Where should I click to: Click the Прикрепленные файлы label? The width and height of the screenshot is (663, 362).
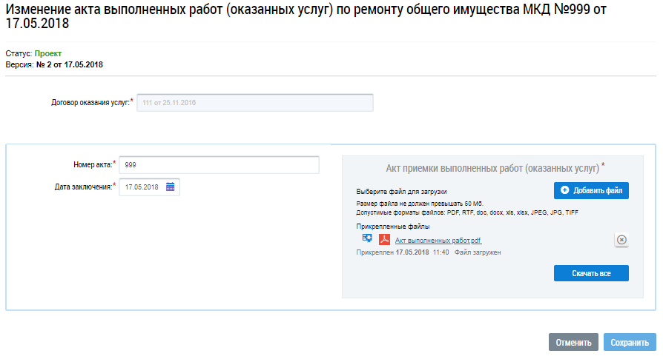[x=393, y=227]
